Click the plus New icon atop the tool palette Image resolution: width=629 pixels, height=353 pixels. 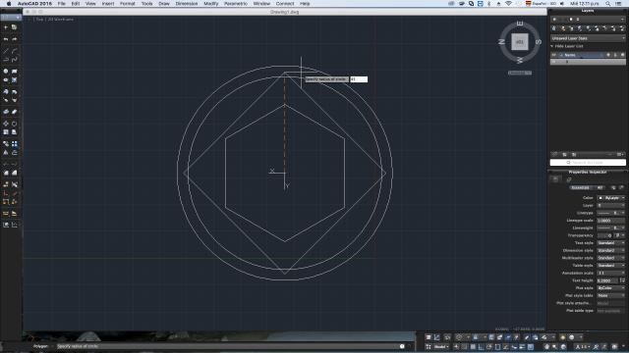6,27
